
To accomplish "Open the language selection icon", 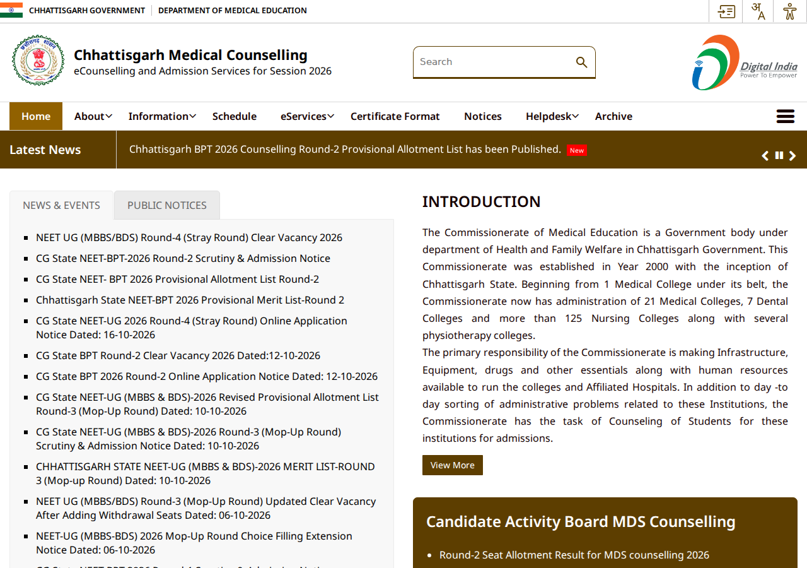I will tap(758, 11).
